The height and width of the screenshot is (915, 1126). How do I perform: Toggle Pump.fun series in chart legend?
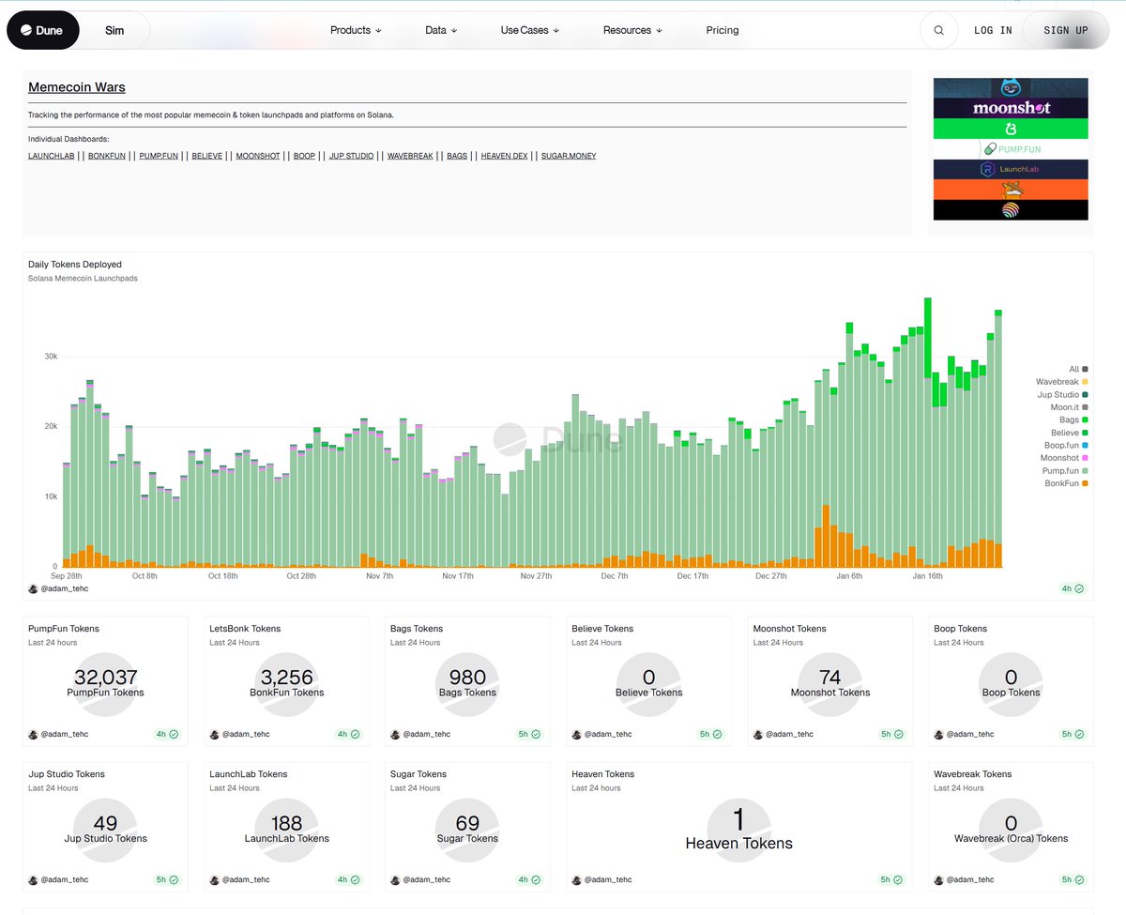coord(1065,470)
